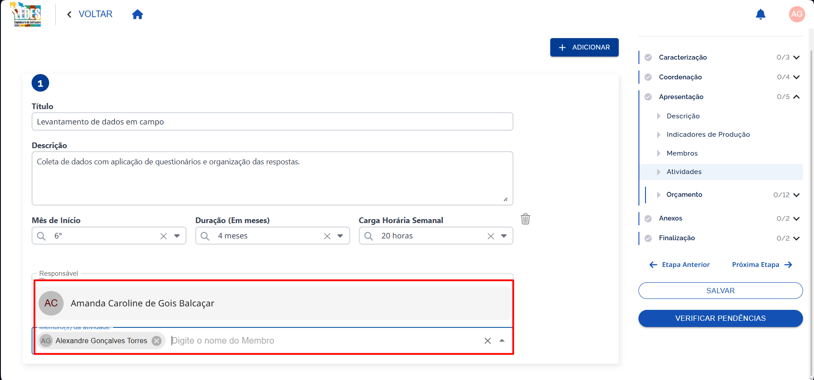Open Membros in the sidebar
This screenshot has height=380, width=814.
click(x=682, y=153)
